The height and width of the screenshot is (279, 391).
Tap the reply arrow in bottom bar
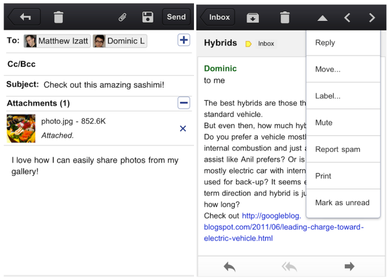(229, 266)
